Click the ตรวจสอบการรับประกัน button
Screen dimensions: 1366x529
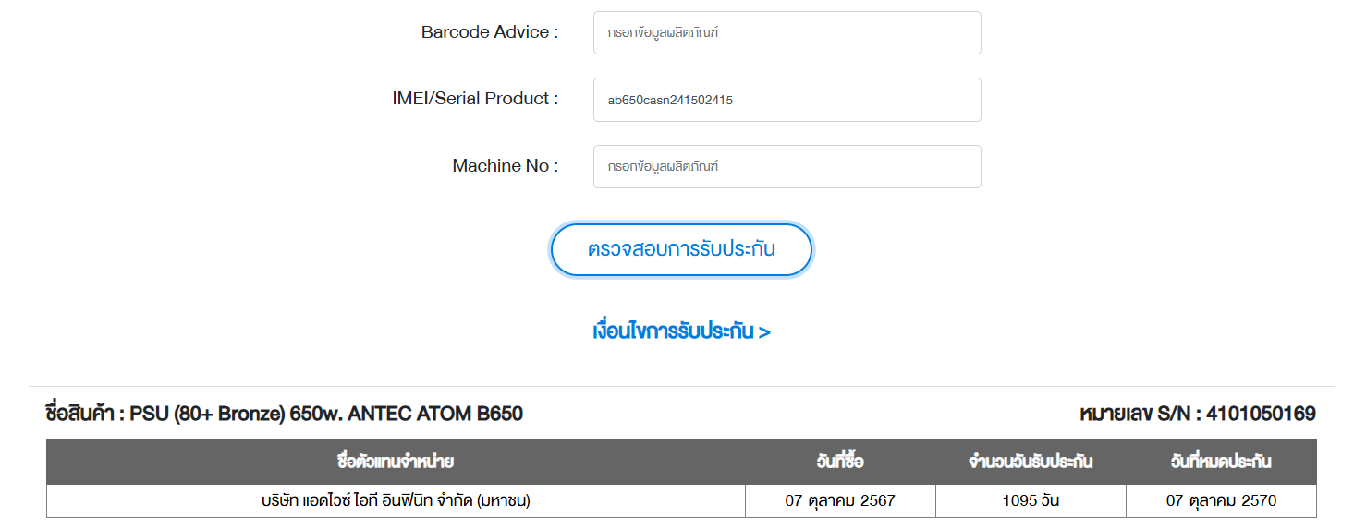(x=681, y=249)
